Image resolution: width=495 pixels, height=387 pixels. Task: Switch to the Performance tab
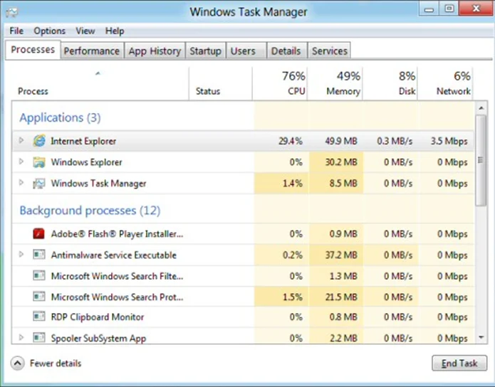(91, 51)
